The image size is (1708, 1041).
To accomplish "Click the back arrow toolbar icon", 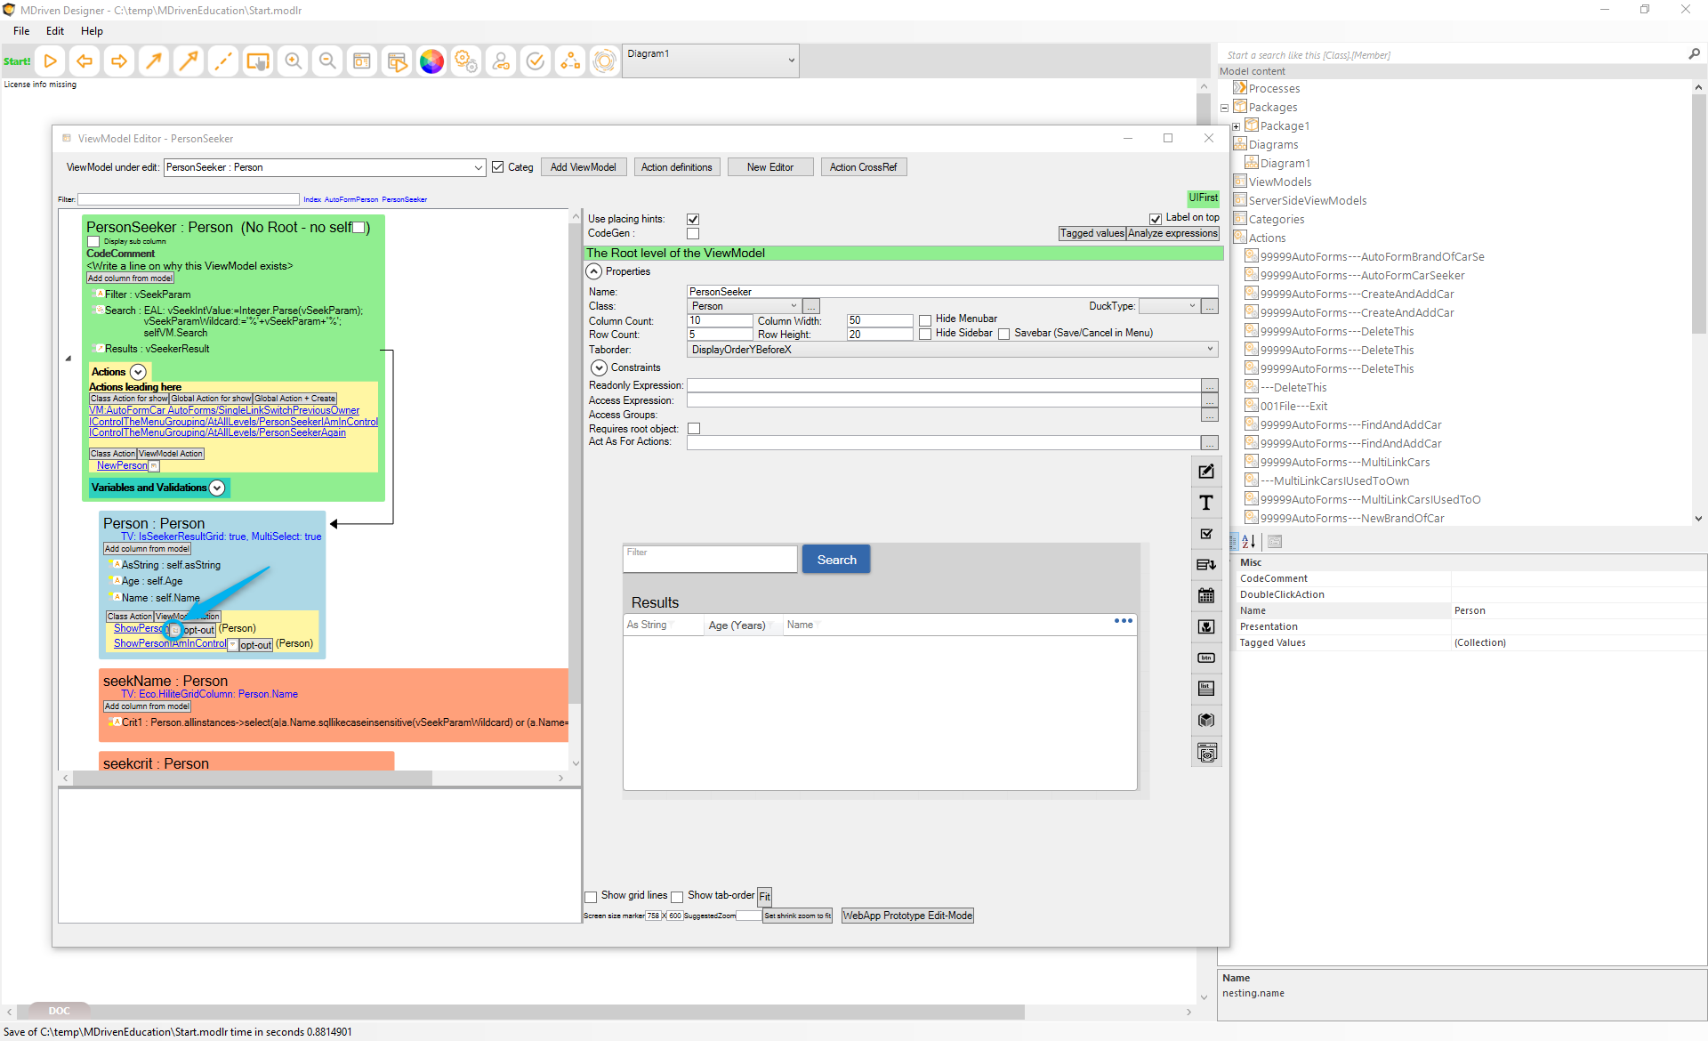I will [x=85, y=61].
